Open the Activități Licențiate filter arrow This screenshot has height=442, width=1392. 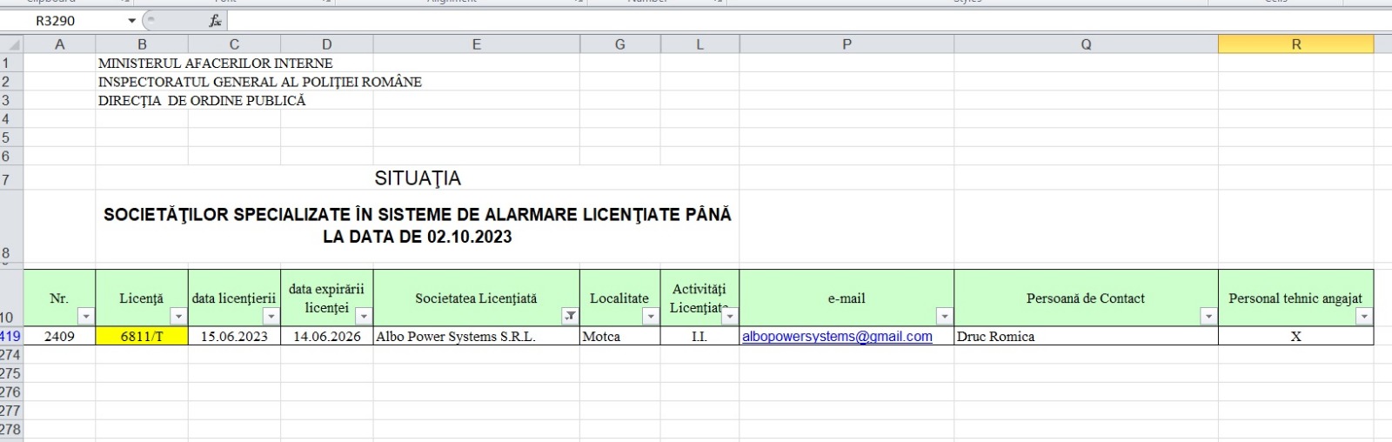(x=729, y=317)
